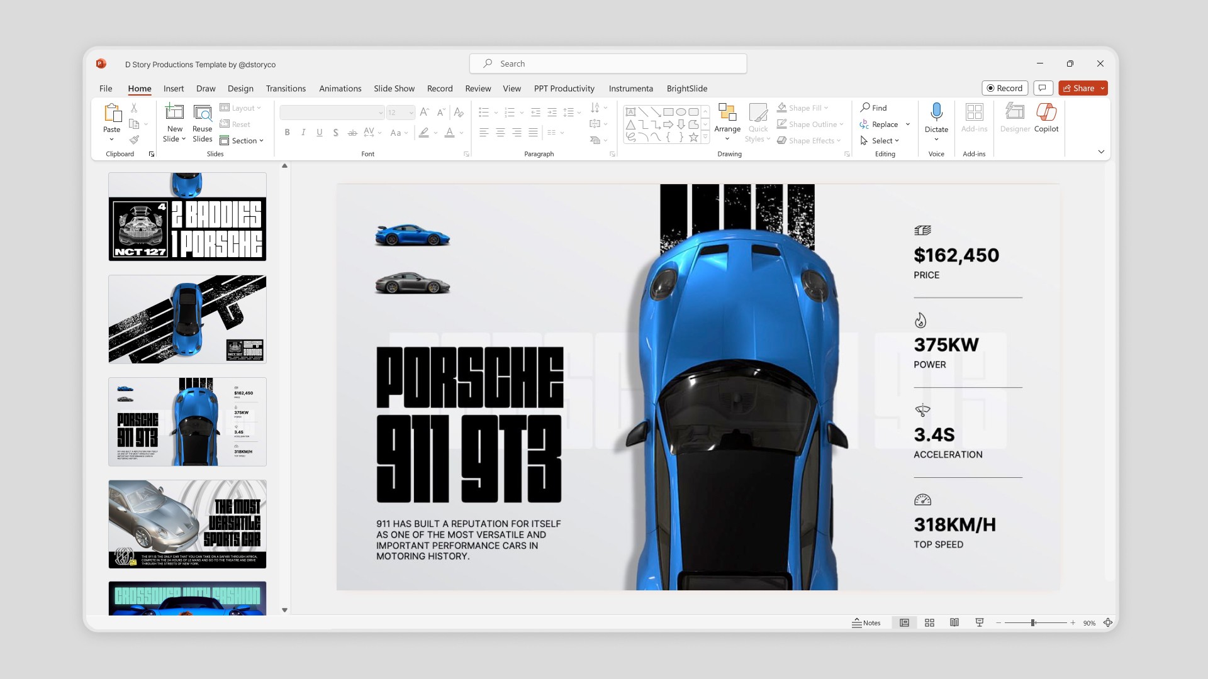
Task: Click the Record button at top right
Action: [x=1004, y=89]
